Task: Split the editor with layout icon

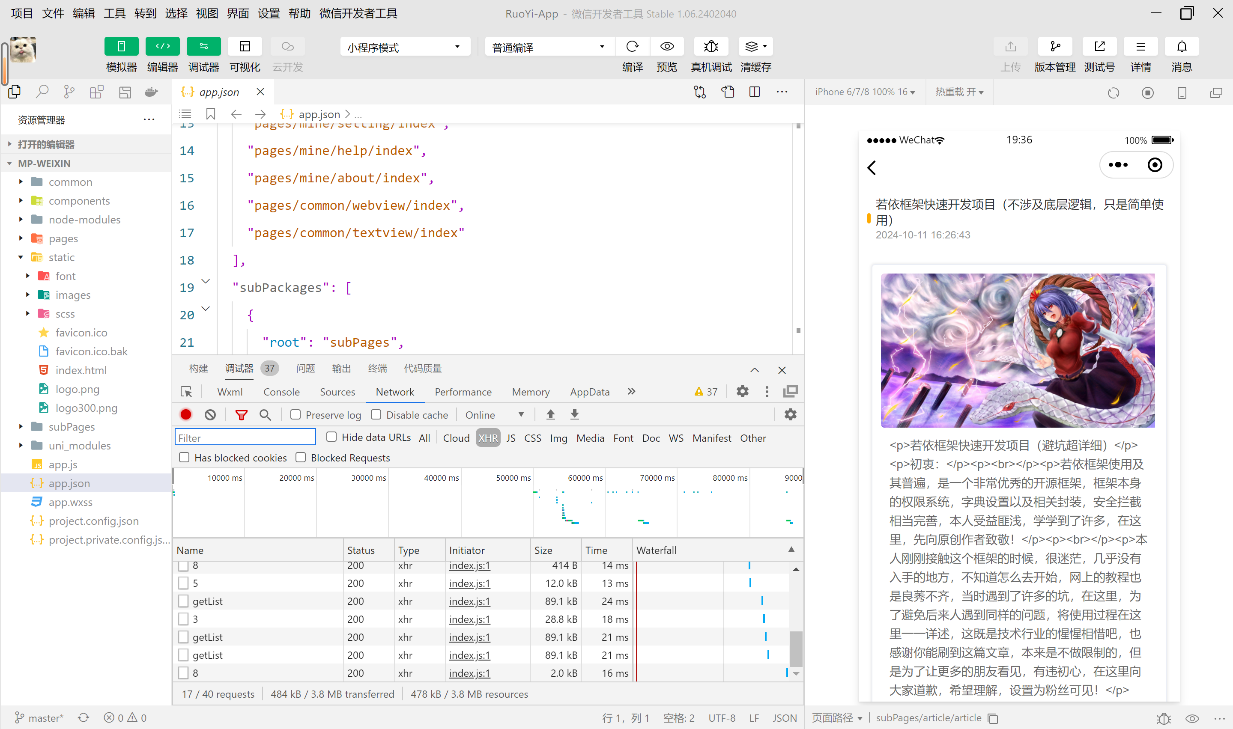Action: pyautogui.click(x=754, y=92)
